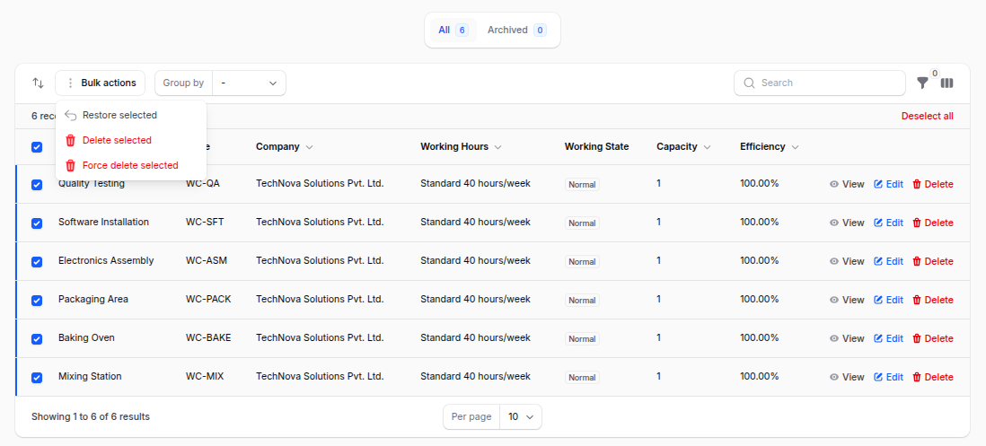Click trash icon beside Force delete selected
This screenshot has height=446, width=986.
(70, 165)
